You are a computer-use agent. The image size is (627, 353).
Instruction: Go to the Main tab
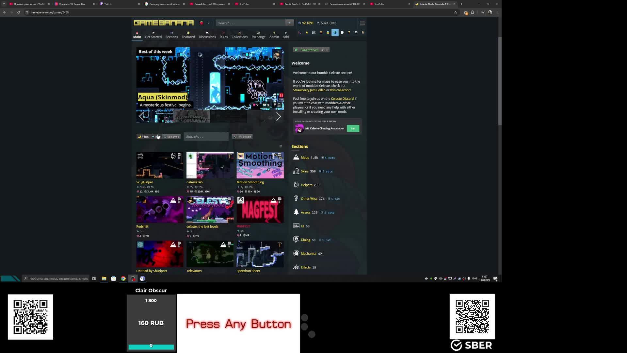[137, 35]
